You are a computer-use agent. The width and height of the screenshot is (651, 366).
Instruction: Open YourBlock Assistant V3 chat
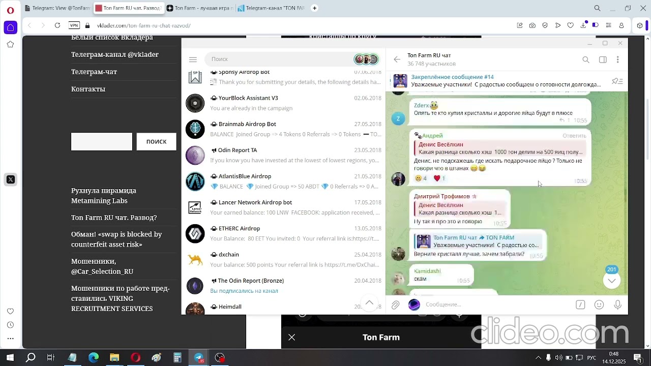click(x=284, y=103)
